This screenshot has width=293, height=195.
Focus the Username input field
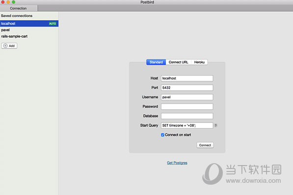(187, 97)
